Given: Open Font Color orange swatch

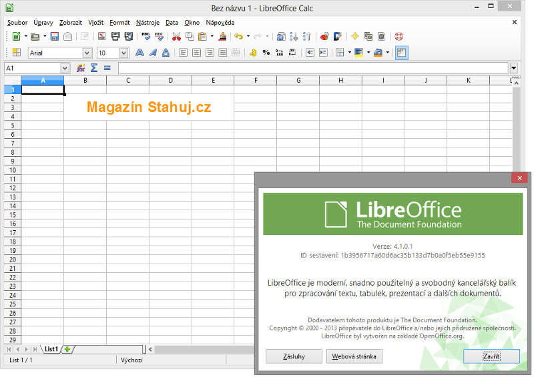Looking at the screenshot, I should pyautogui.click(x=378, y=53).
